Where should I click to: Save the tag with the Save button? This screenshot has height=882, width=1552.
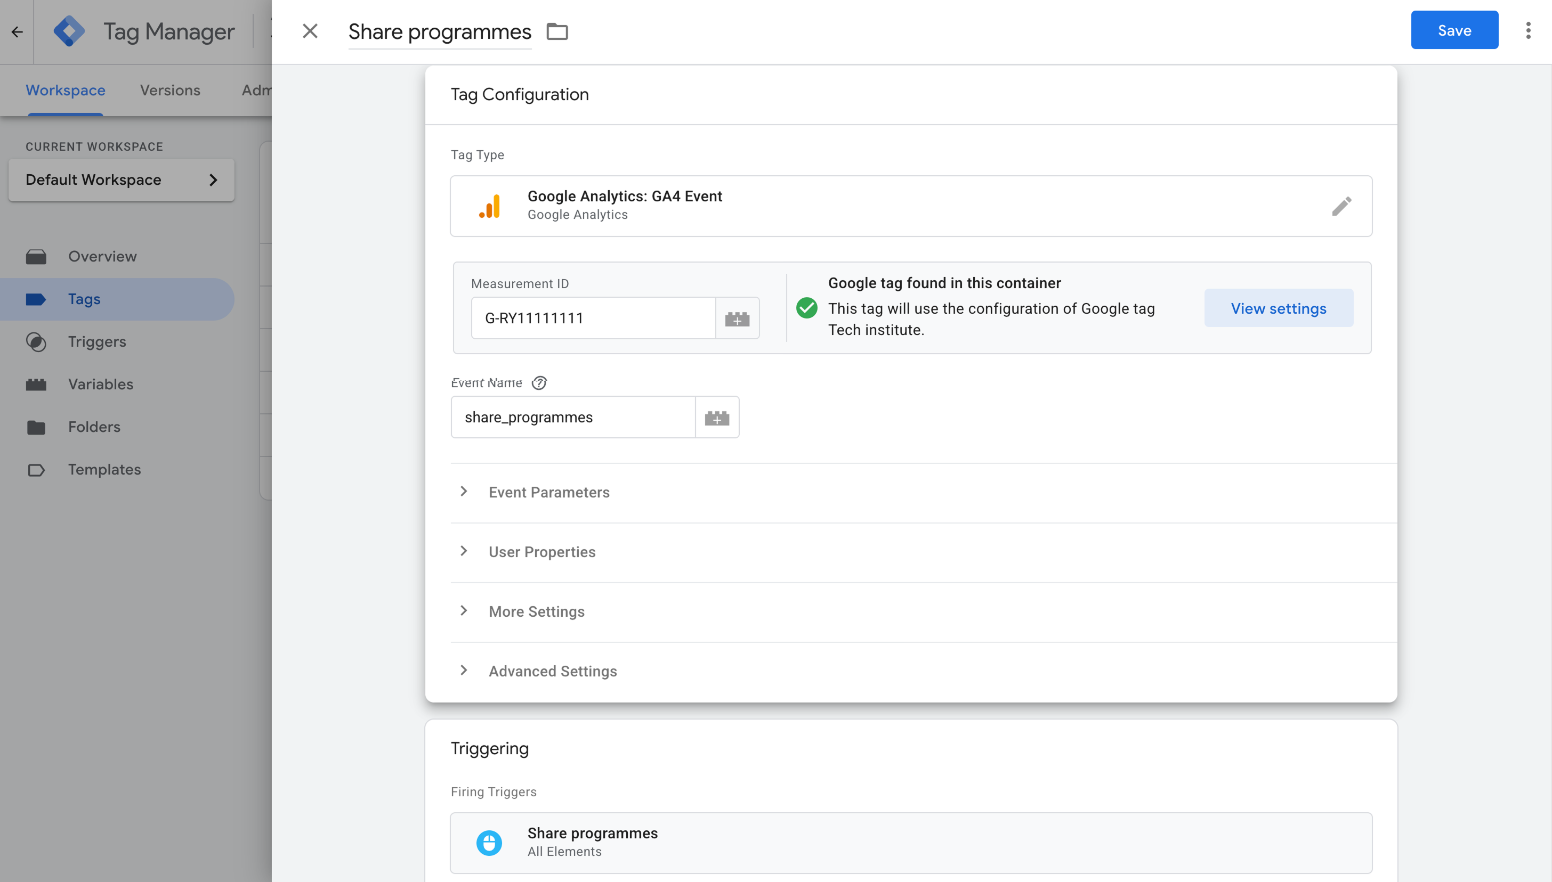pyautogui.click(x=1454, y=30)
